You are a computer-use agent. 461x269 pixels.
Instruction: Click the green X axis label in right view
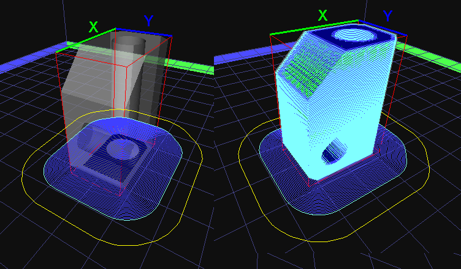323,16
